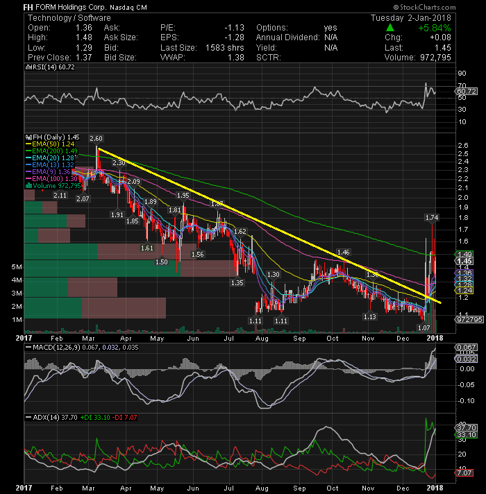This screenshot has height=494, width=486.
Task: Click the red 7.07 axis tag
Action: coord(464,473)
